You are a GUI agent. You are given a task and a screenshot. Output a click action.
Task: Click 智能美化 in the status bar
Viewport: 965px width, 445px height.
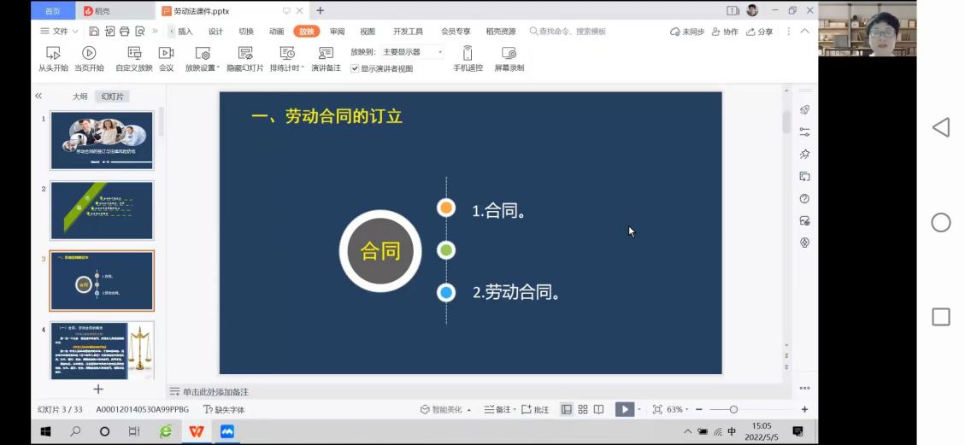[x=445, y=410]
